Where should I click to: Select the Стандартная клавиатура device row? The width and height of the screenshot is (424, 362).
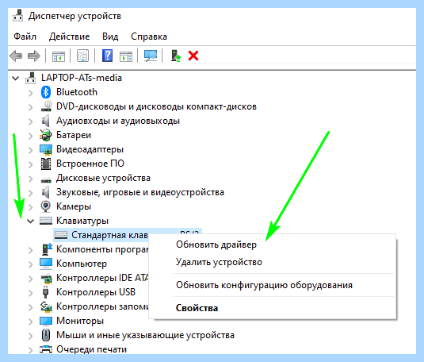128,235
